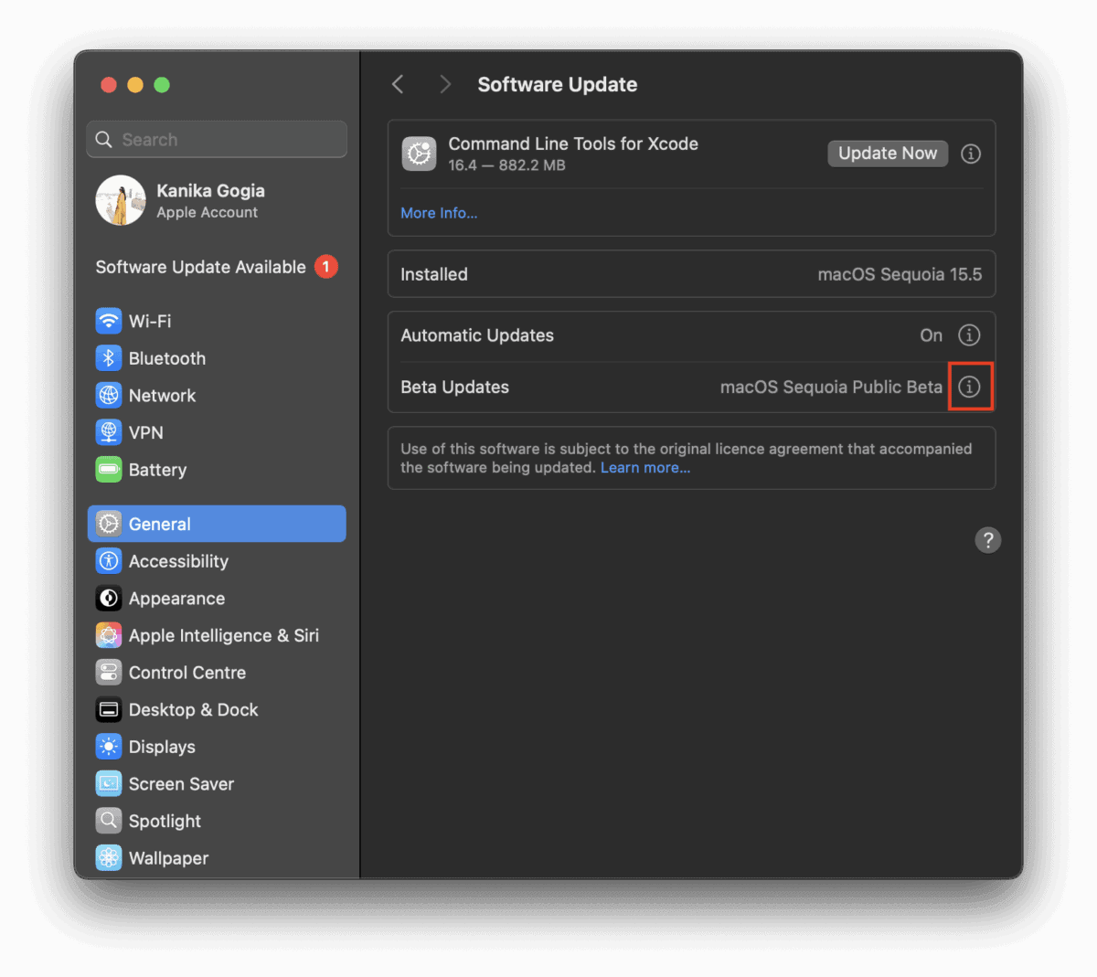Open Wi-Fi settings in sidebar
The image size is (1097, 977).
217,321
